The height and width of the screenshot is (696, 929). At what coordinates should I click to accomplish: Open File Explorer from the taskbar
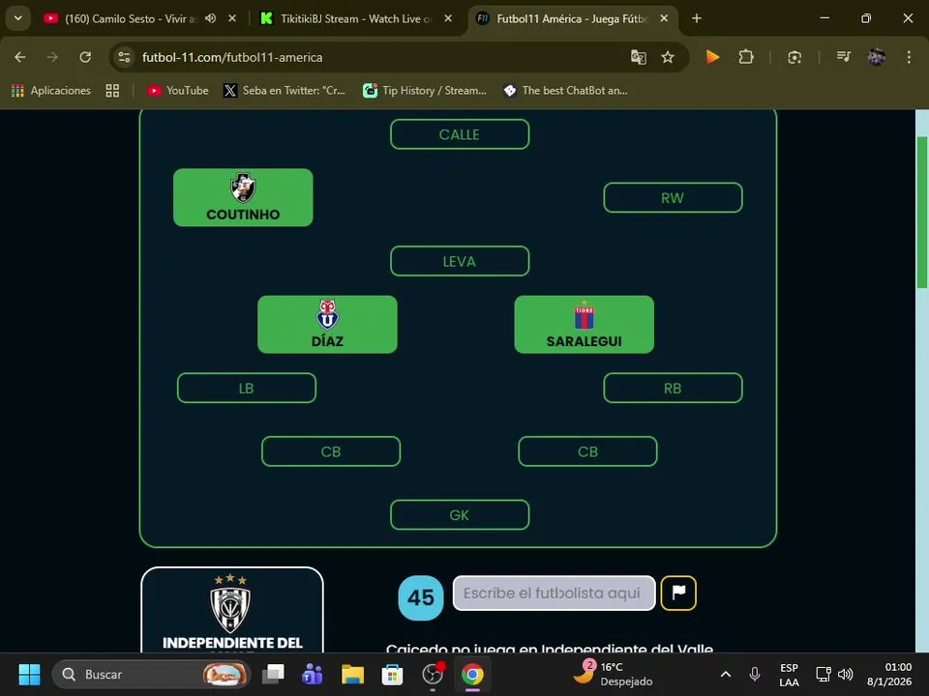(352, 674)
